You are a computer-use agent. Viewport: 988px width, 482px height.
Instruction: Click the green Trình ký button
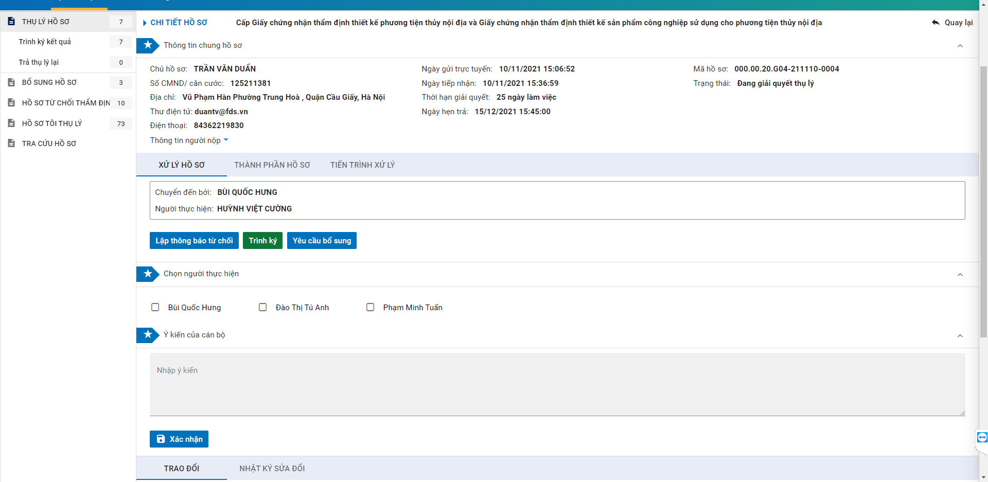[262, 241]
